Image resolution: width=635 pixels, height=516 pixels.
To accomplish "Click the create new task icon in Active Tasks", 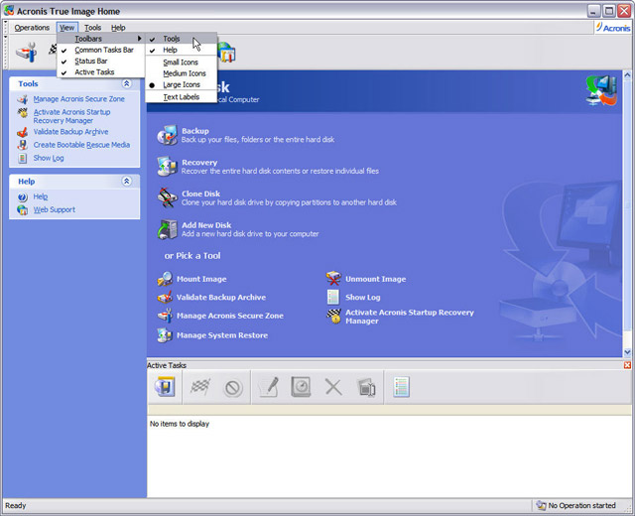I will click(x=165, y=387).
